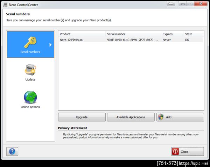The height and width of the screenshot is (167, 210).
Task: Sort by the Serial number column header
Action: point(133,34)
